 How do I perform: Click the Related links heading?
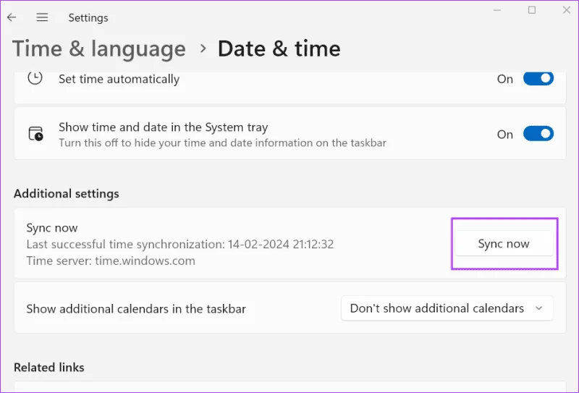(48, 368)
